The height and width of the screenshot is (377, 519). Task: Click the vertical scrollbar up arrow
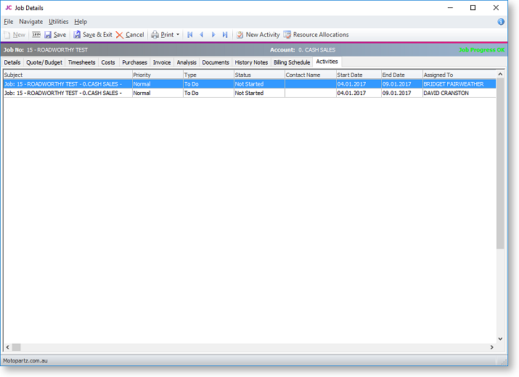tap(500, 75)
